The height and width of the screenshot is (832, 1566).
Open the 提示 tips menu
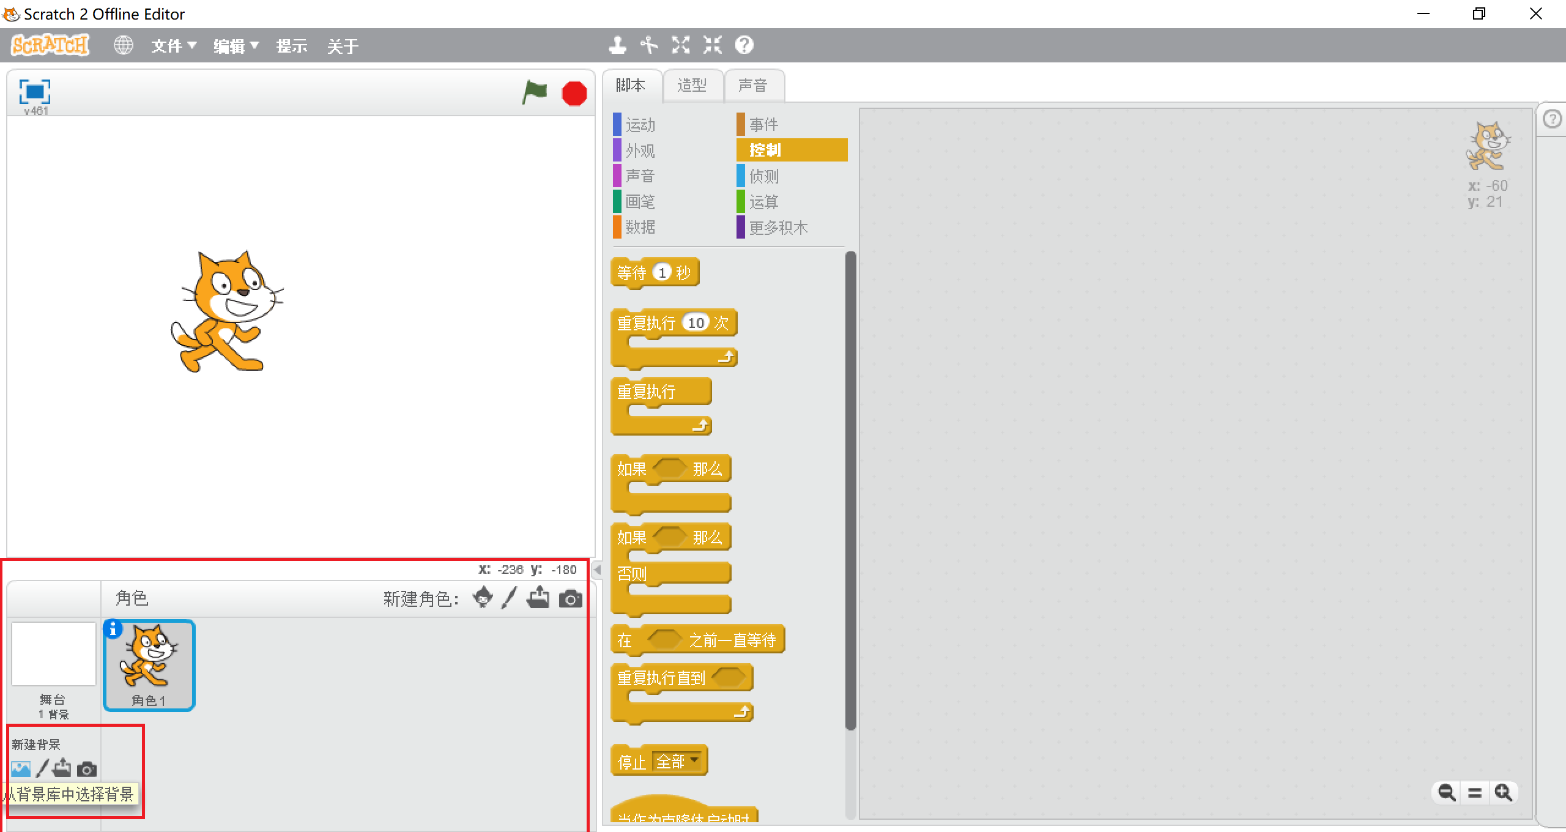tap(292, 46)
